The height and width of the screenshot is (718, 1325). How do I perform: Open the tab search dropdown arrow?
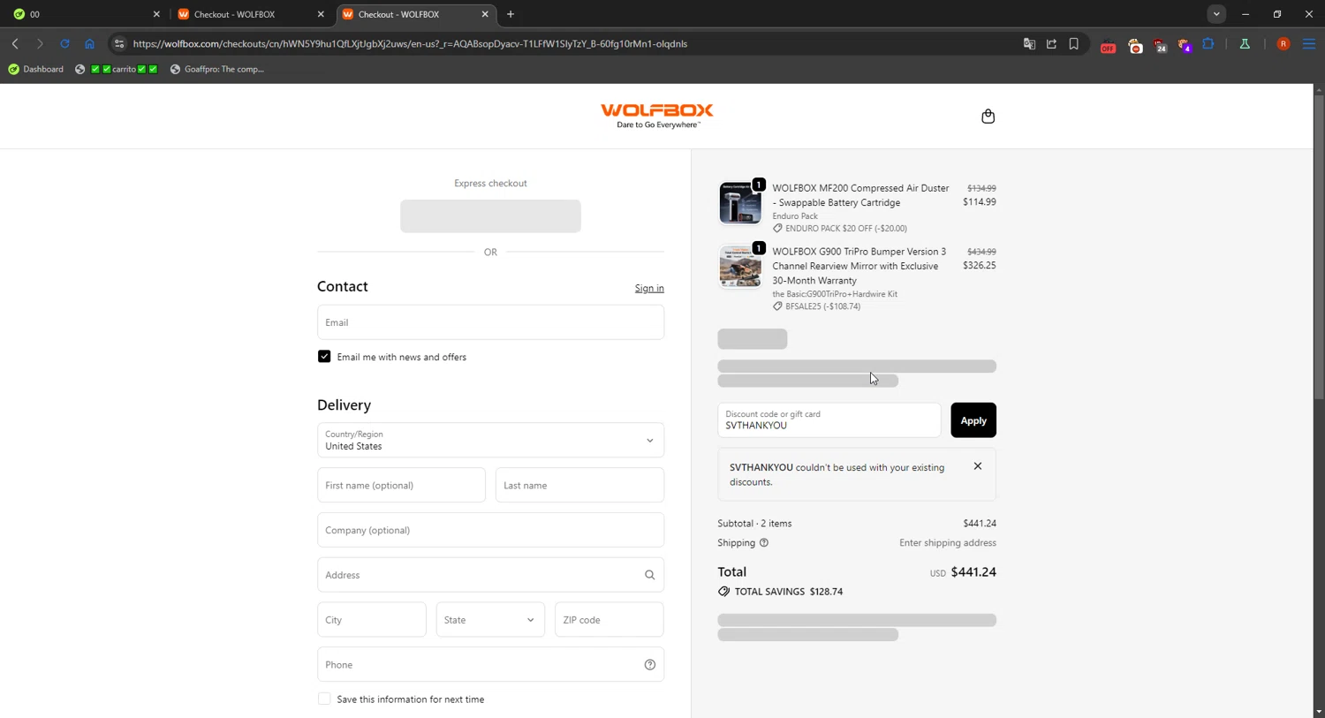(1216, 14)
